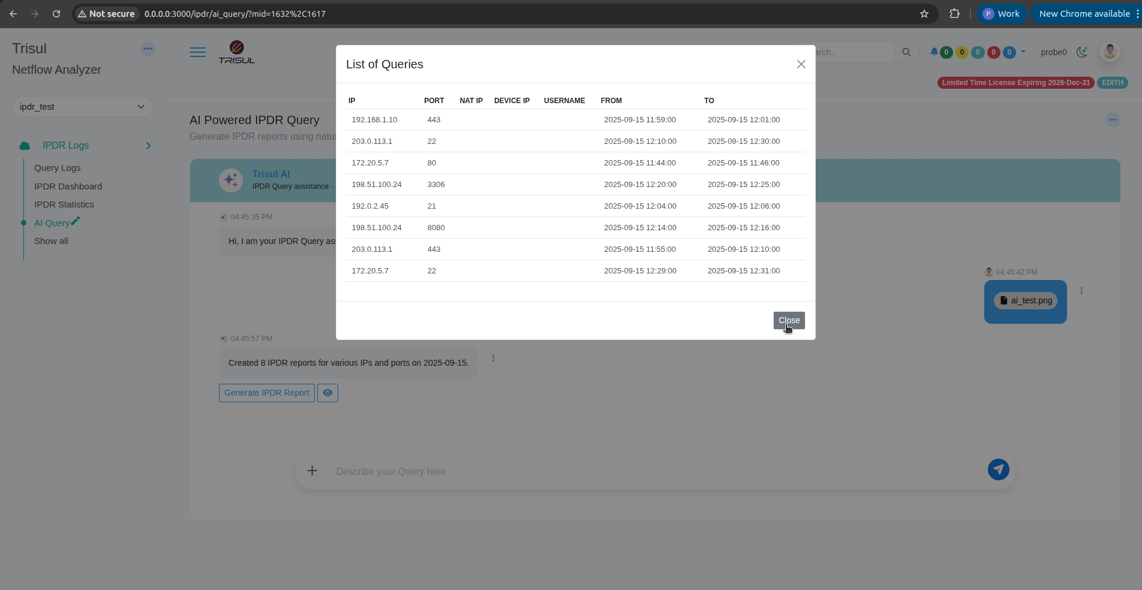
Task: Click the yellow alert counter badge
Action: (962, 52)
